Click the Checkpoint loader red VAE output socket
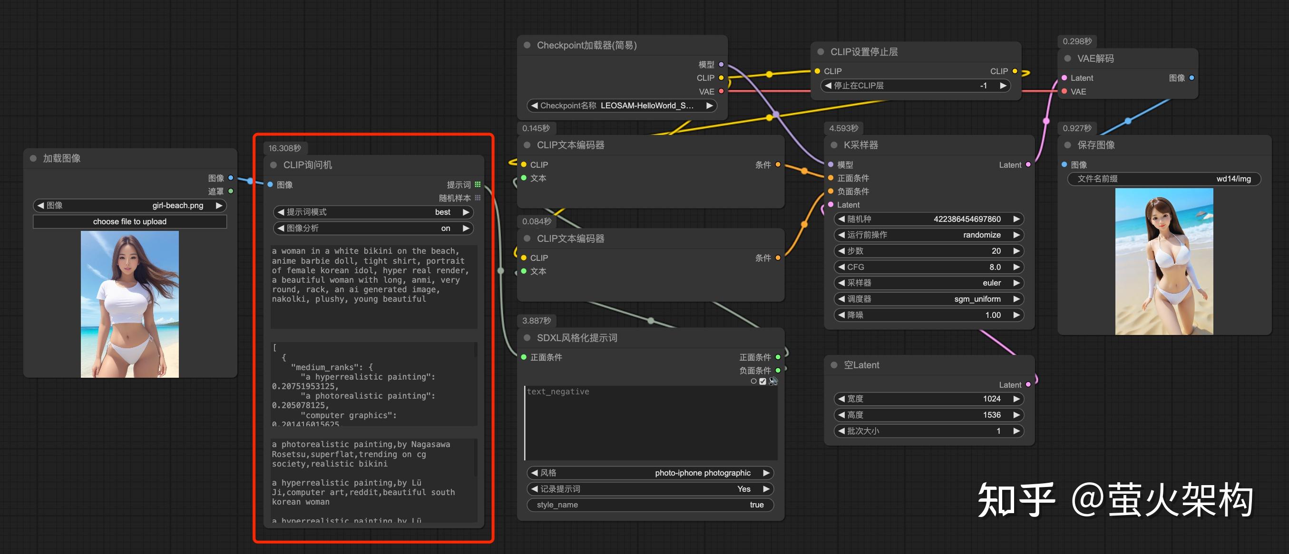This screenshot has width=1289, height=554. coord(721,92)
